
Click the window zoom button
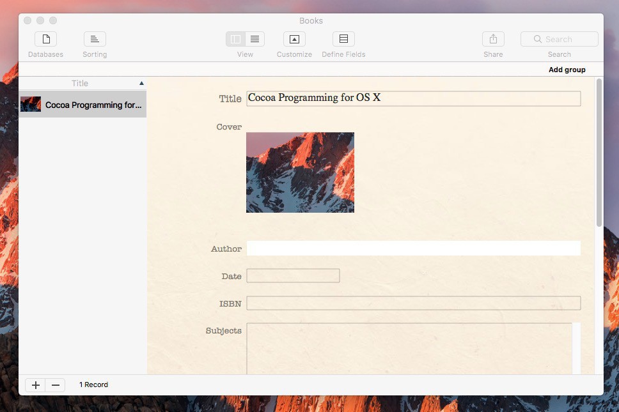click(x=53, y=20)
